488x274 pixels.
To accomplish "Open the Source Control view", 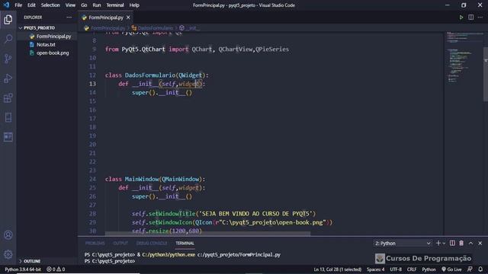I will [8, 59].
